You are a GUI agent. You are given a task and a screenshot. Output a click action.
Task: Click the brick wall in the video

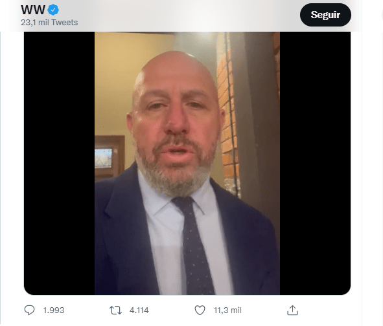tap(227, 114)
